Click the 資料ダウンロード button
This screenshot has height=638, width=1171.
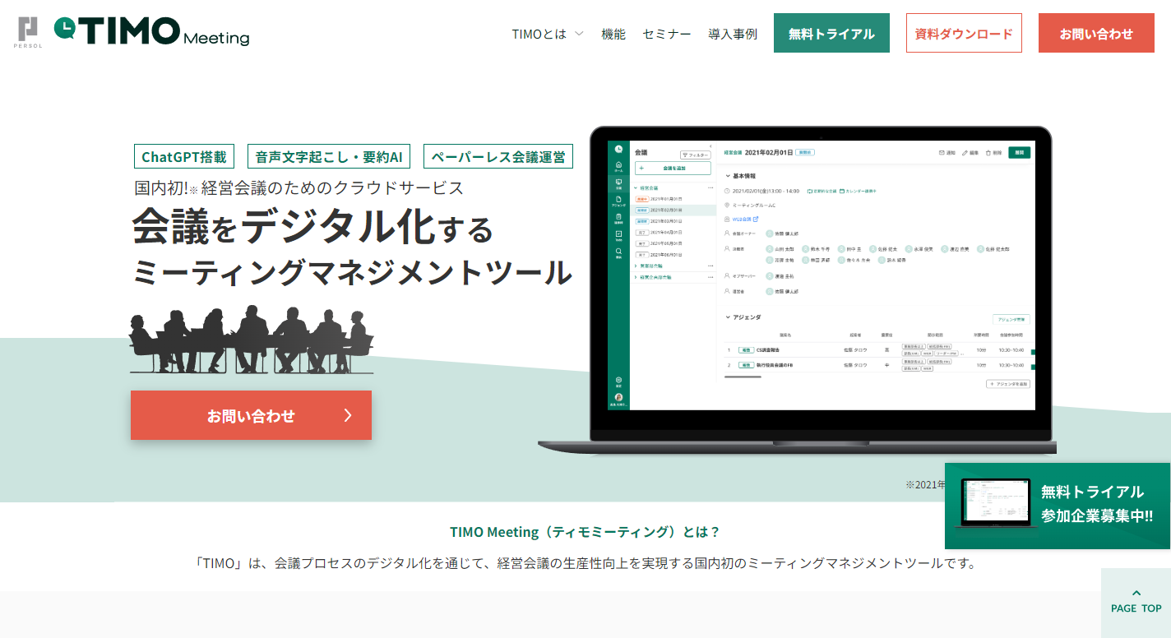tap(964, 33)
